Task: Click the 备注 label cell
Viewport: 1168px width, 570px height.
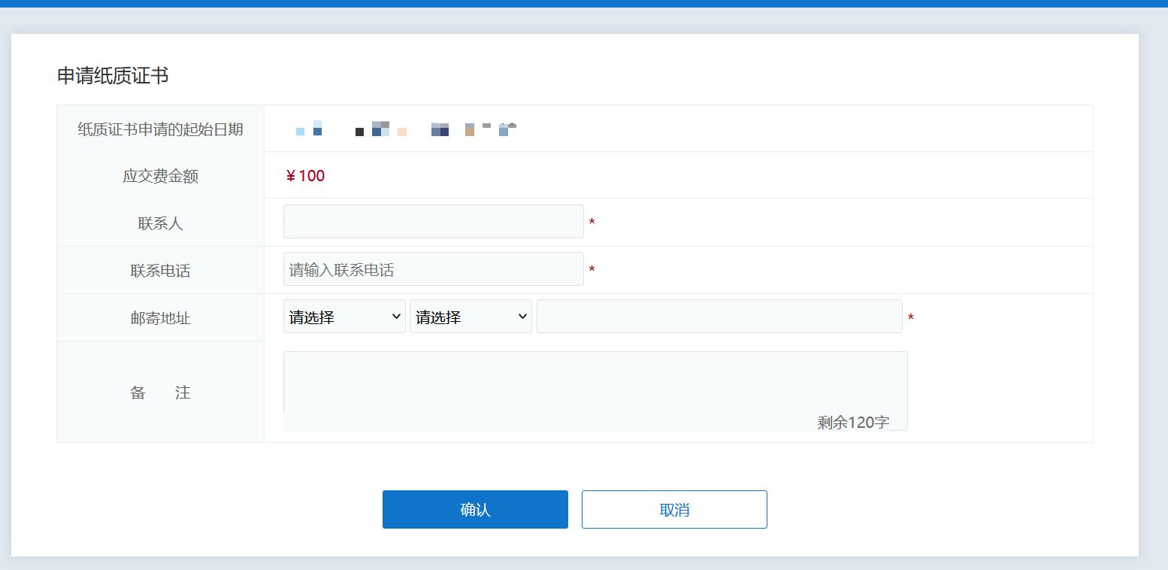Action: click(x=160, y=393)
